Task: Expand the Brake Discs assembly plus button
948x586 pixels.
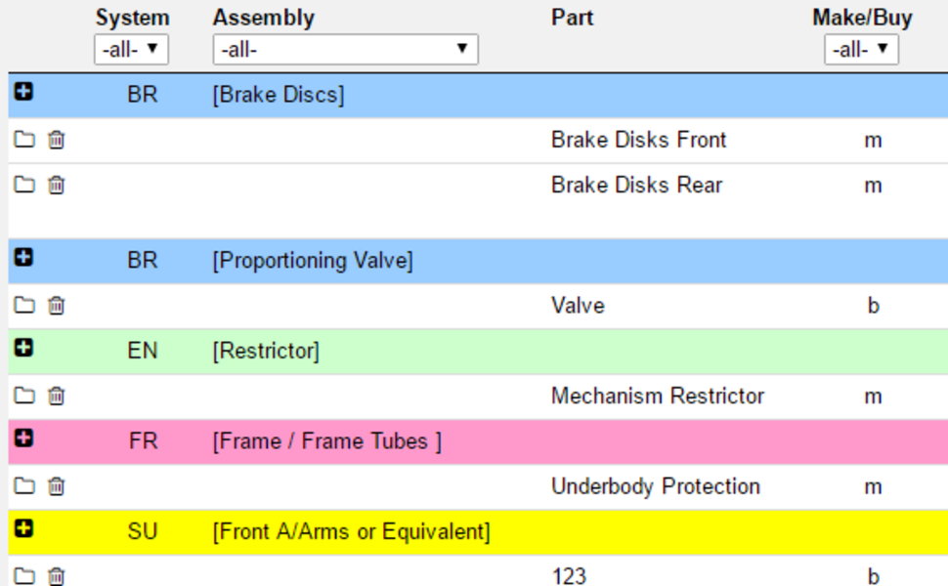Action: point(24,92)
